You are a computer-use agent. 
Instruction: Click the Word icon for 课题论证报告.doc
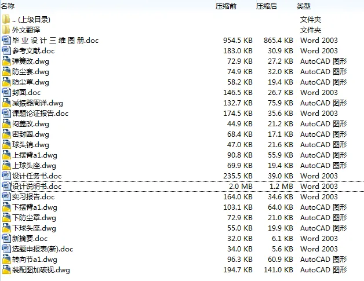6,113
